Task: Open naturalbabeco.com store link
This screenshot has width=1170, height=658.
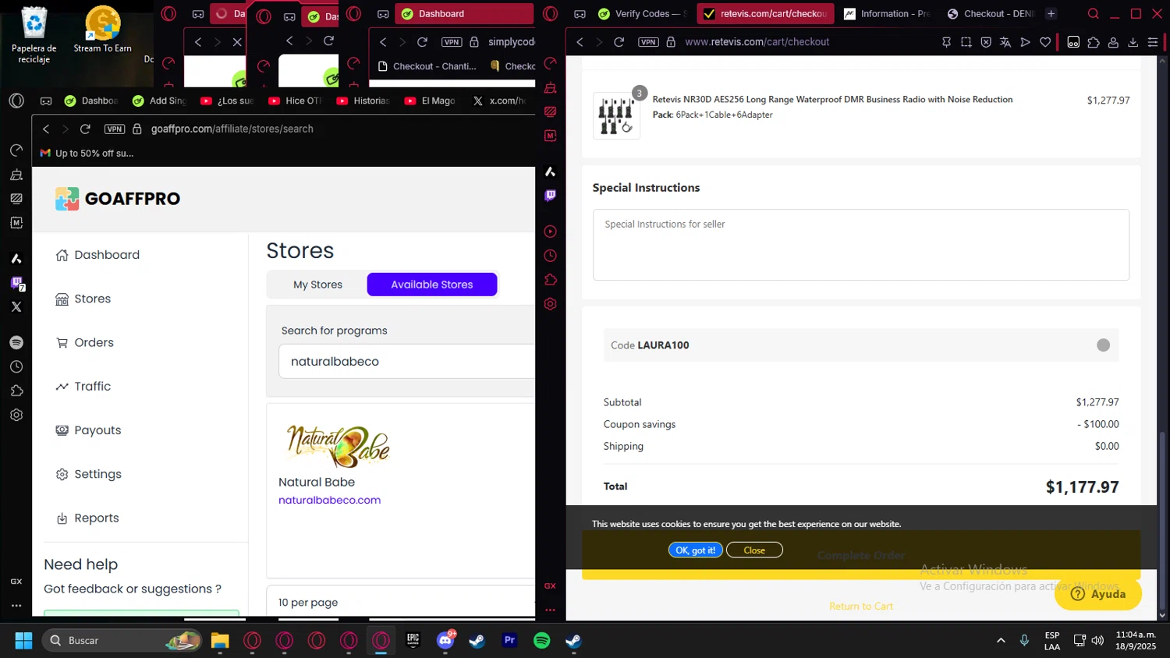Action: click(329, 500)
